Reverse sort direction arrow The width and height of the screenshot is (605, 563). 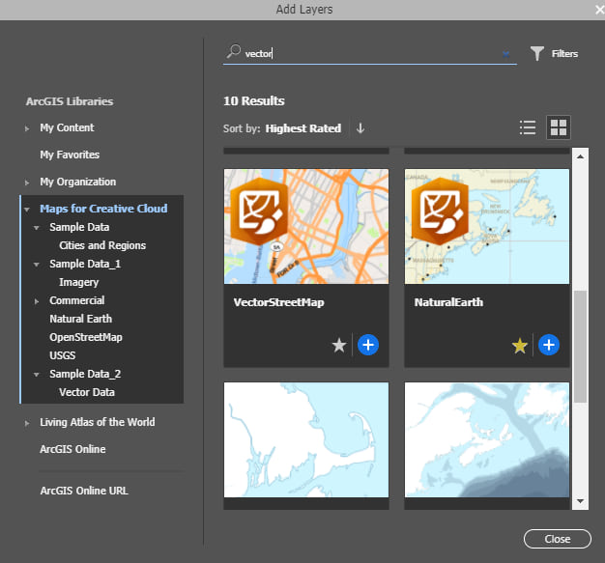(360, 128)
